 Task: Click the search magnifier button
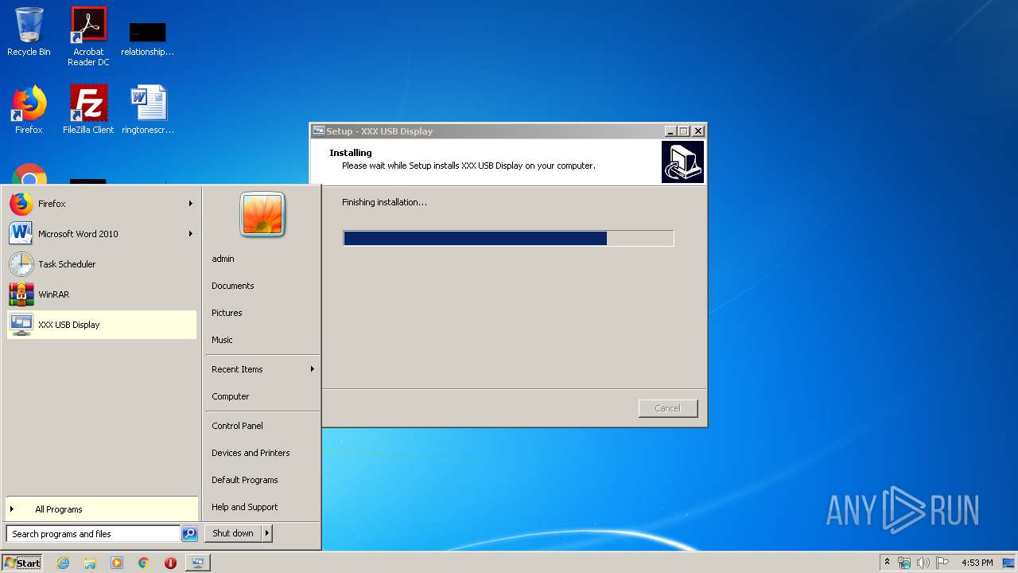point(189,534)
